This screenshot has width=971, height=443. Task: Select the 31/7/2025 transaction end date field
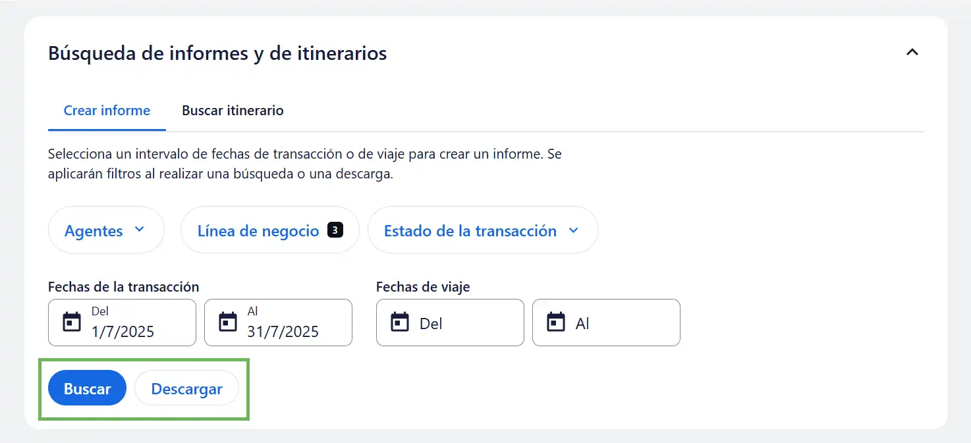tap(290, 323)
